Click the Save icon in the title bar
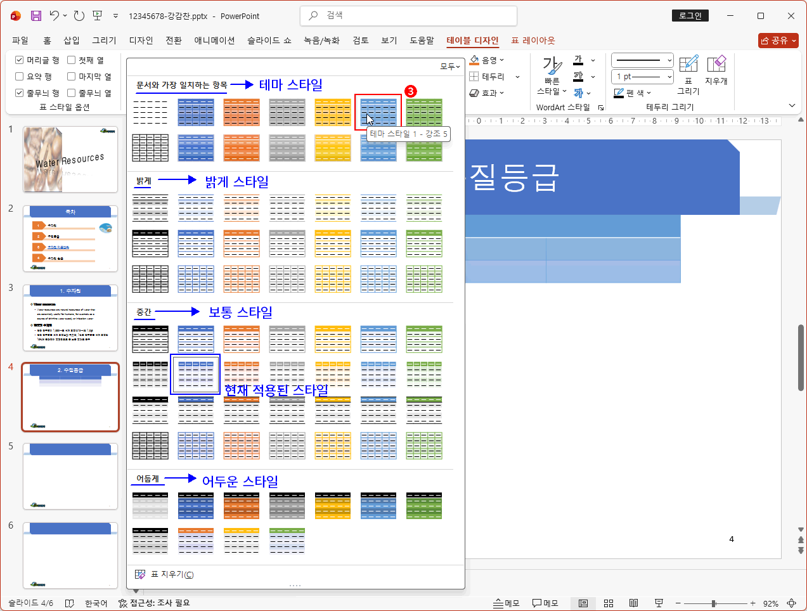Viewport: 807px width, 611px height. 36,16
